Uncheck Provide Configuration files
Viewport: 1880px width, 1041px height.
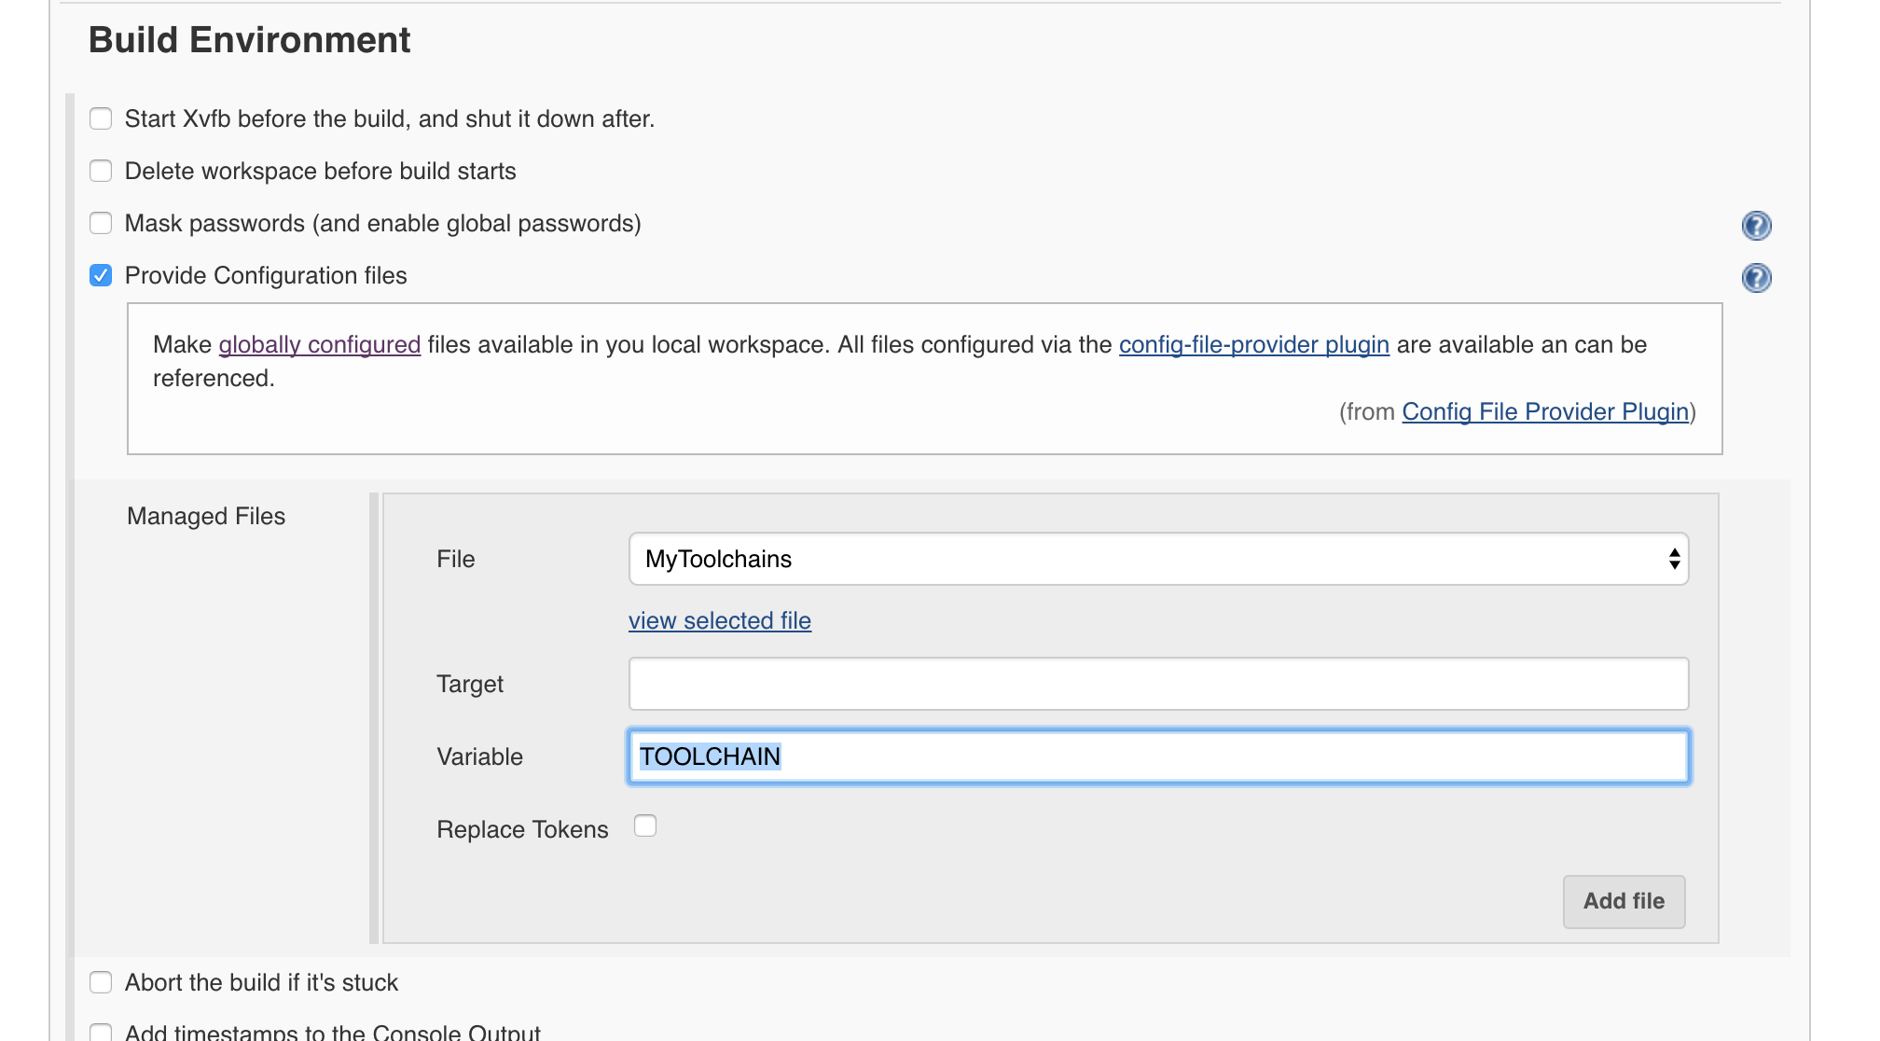(101, 276)
